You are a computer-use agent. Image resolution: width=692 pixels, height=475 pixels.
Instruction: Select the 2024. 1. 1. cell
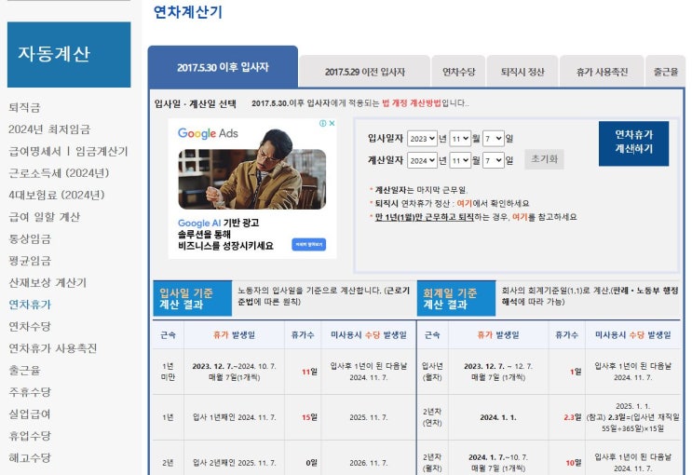(498, 417)
